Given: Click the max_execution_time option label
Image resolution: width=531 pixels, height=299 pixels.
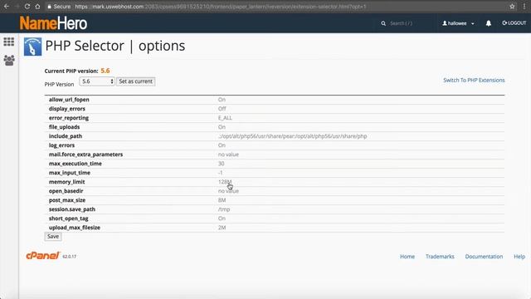Looking at the screenshot, I should (76, 164).
